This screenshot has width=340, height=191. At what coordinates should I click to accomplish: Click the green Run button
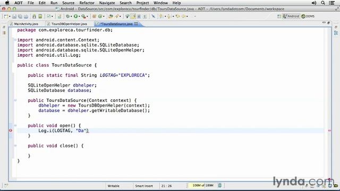(75, 16)
